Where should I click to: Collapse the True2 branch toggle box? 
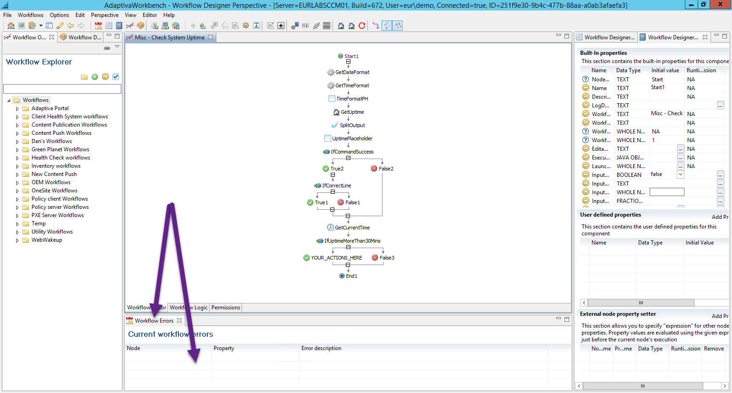coord(333,175)
